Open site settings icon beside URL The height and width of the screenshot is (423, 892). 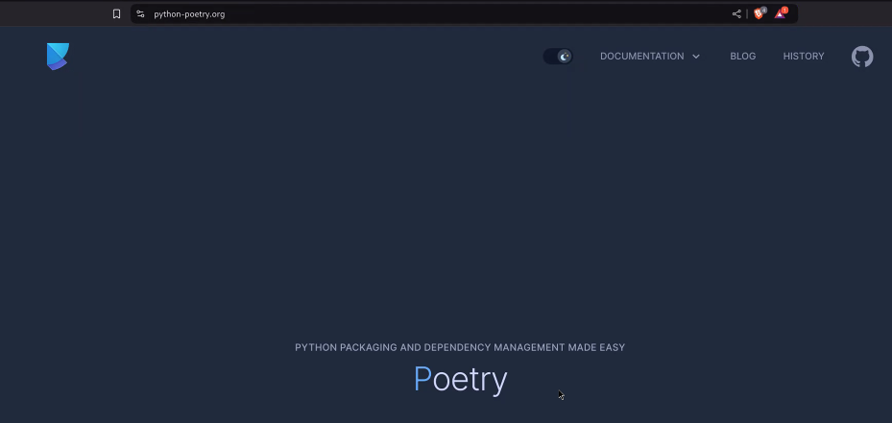point(140,14)
